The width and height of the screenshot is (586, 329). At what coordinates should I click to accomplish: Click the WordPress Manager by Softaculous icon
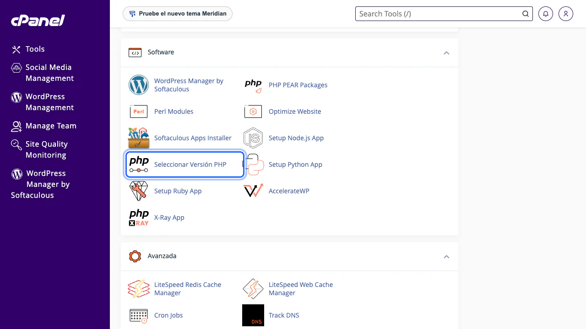coord(139,85)
